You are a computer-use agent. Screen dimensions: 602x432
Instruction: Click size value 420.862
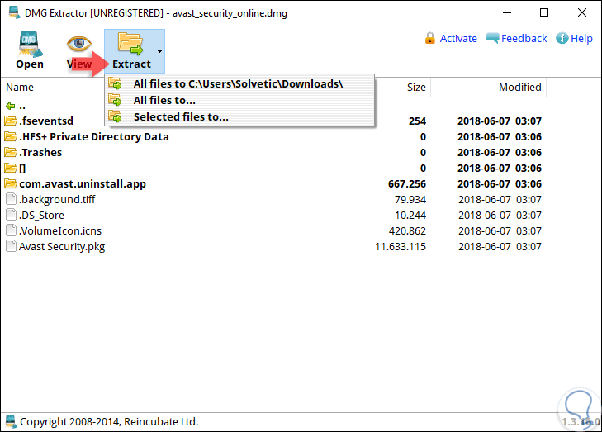point(407,230)
